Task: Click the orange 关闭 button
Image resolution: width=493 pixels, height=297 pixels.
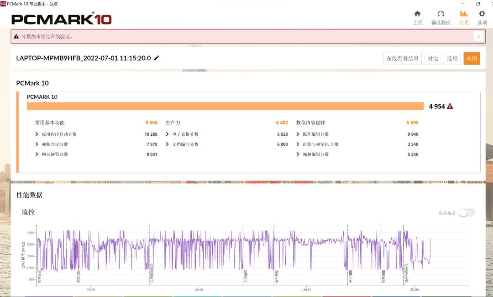Action: point(472,58)
